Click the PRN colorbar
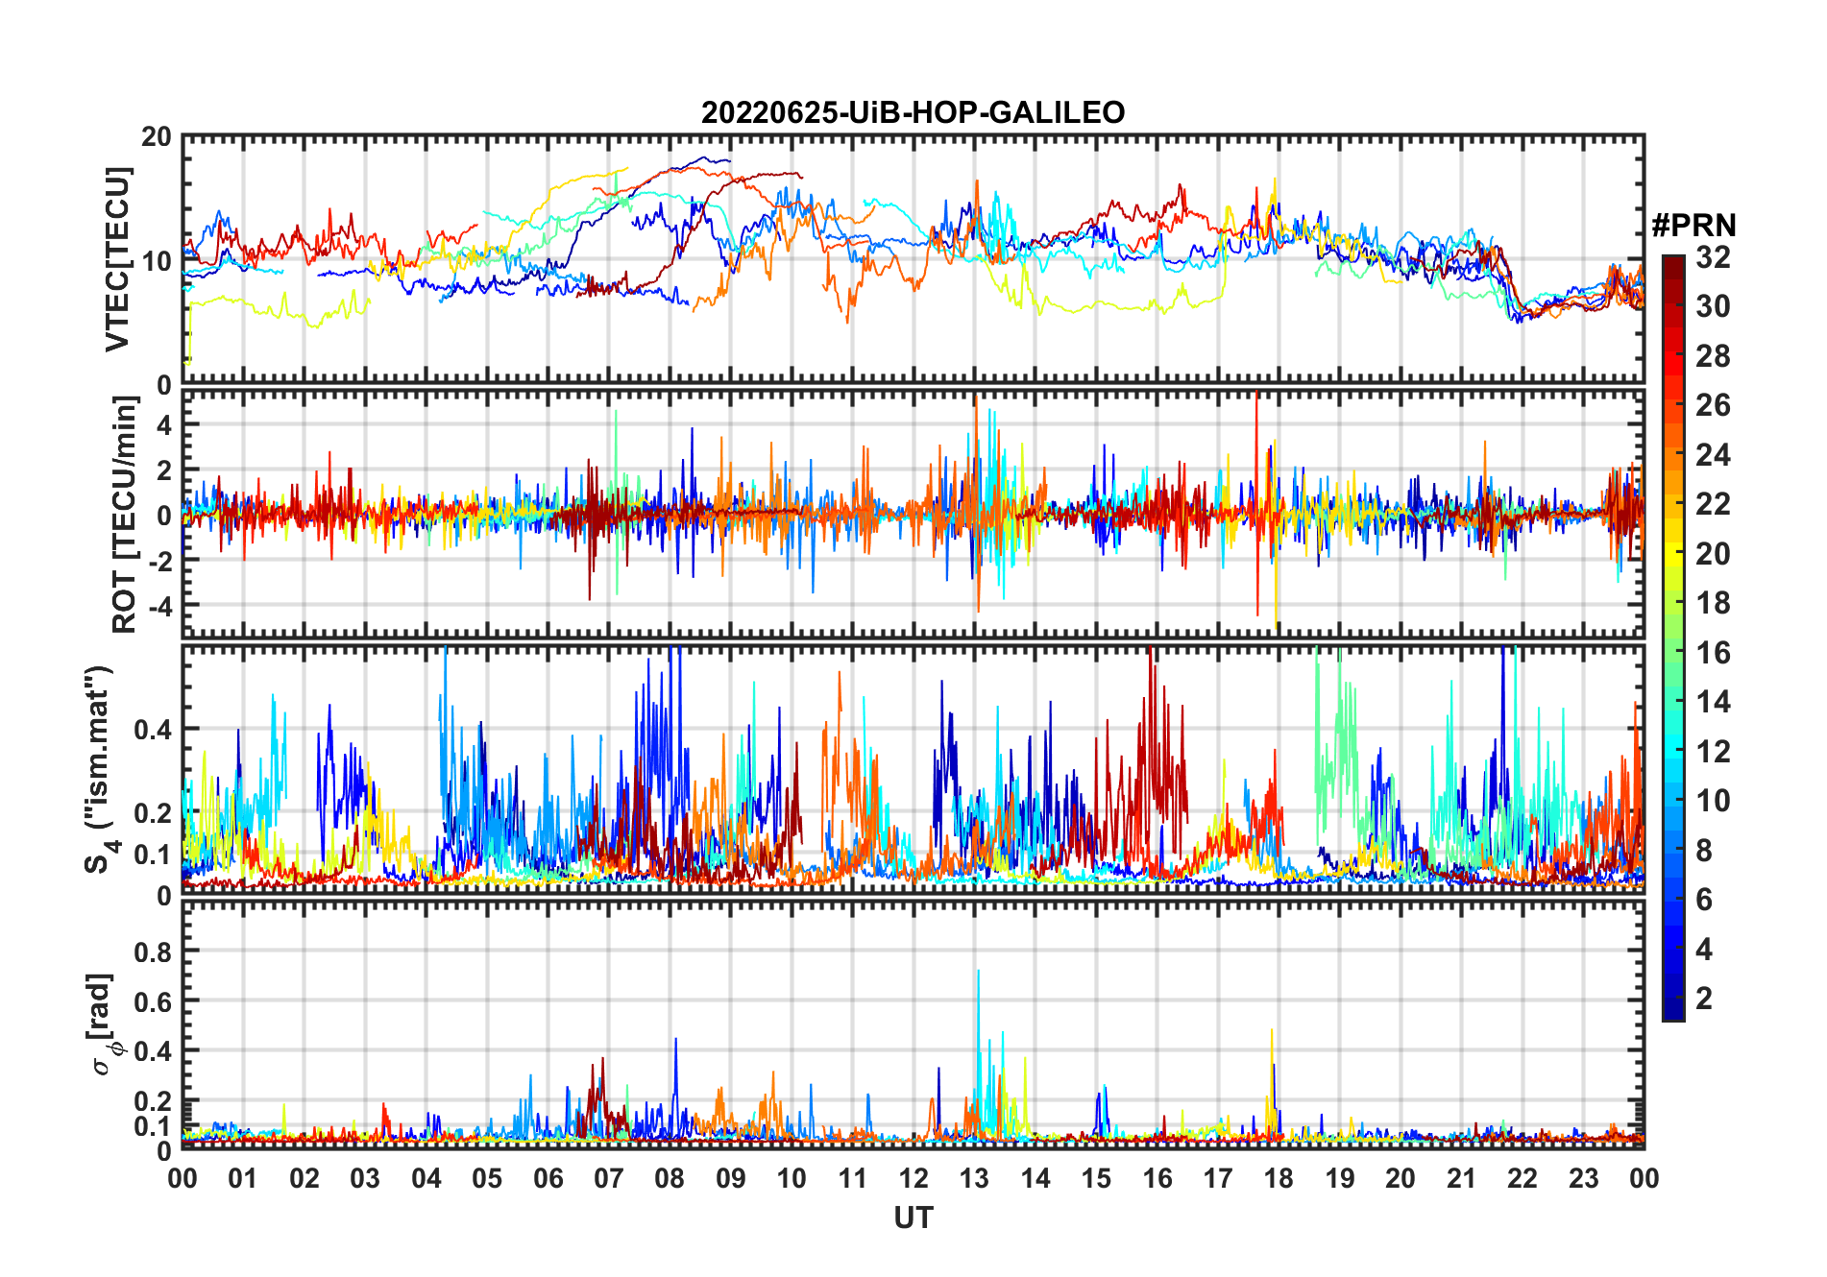This screenshot has width=1827, height=1277. 1673,638
